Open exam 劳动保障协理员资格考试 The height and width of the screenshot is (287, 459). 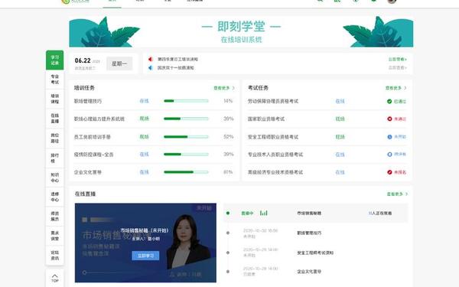(x=273, y=101)
